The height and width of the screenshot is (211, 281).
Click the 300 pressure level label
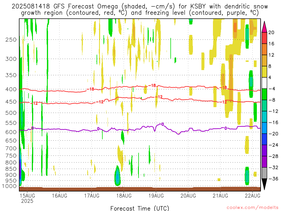11,59
